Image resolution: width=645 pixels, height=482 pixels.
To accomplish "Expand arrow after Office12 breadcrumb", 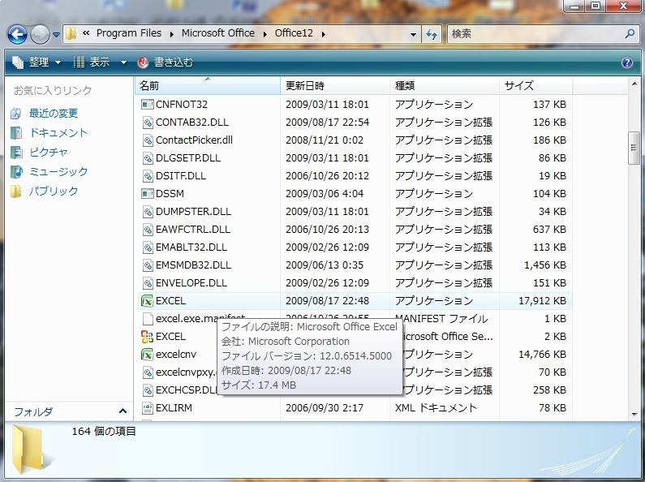I will tap(324, 34).
